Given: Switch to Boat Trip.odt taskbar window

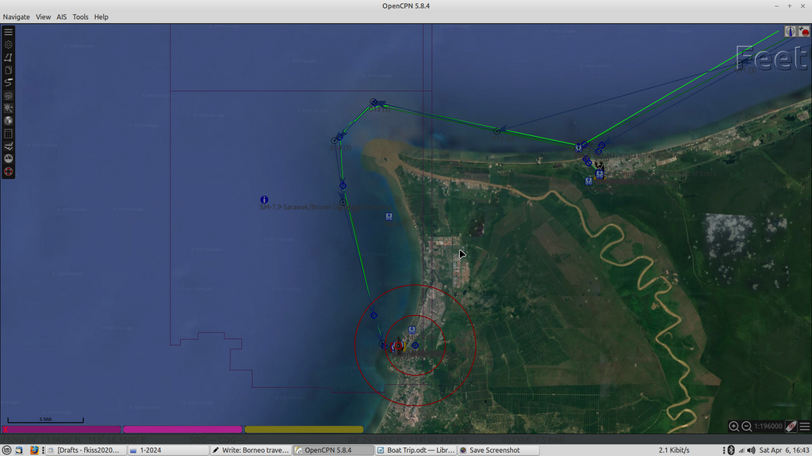Looking at the screenshot, I should coord(415,450).
